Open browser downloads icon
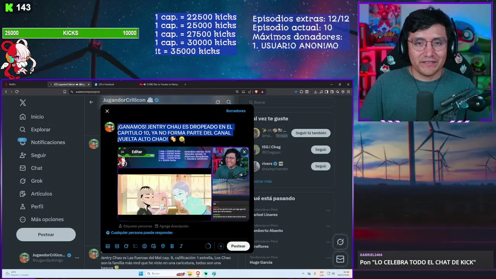 (316, 92)
